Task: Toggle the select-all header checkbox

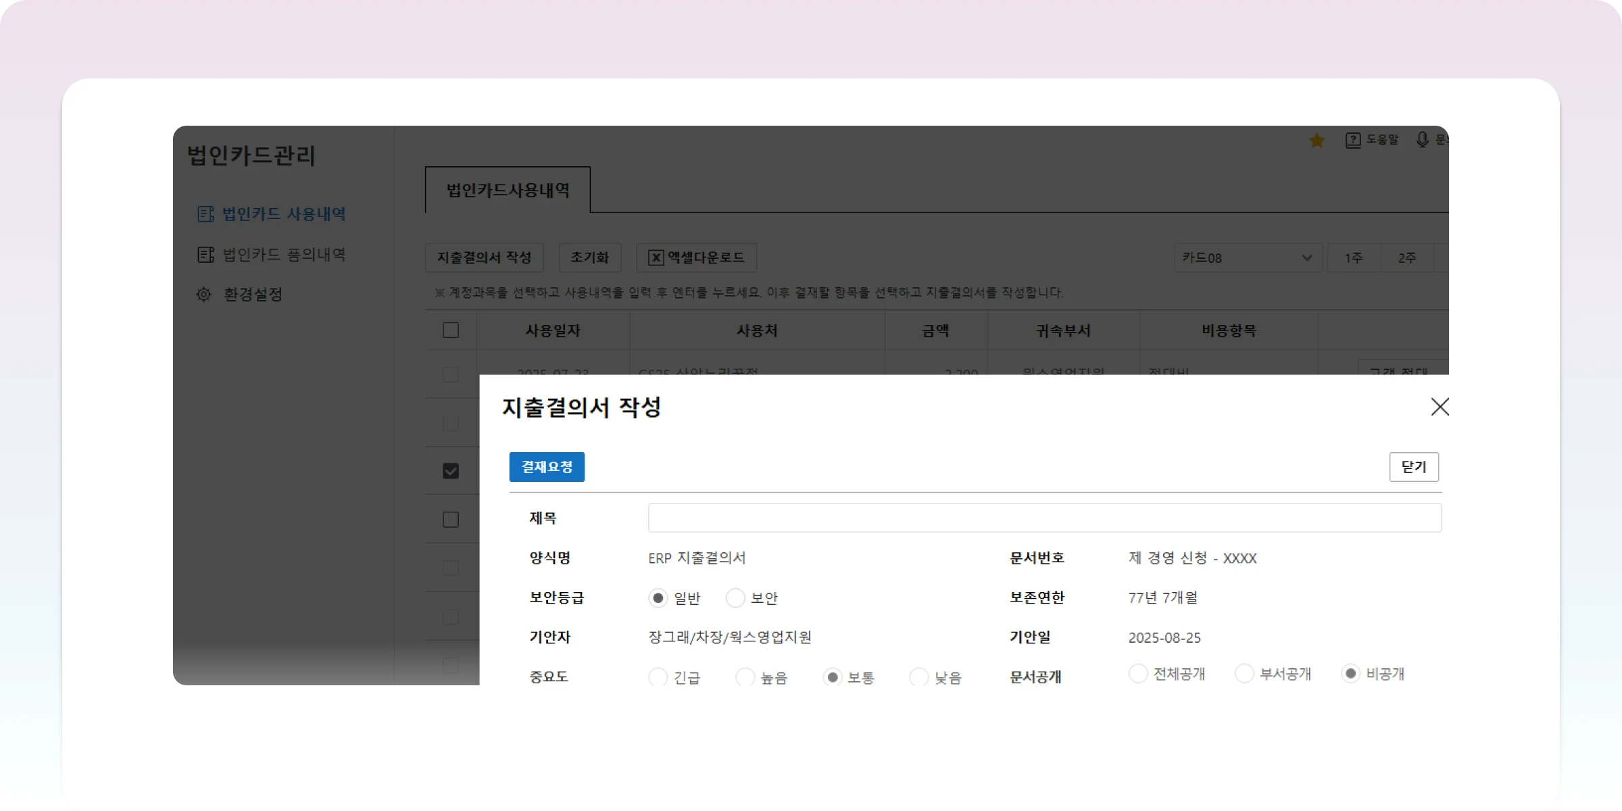Action: (x=451, y=330)
